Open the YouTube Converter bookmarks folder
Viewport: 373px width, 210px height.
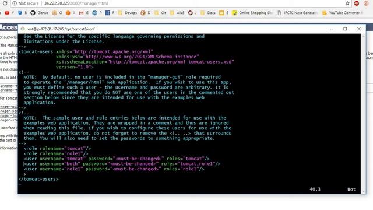click(342, 13)
